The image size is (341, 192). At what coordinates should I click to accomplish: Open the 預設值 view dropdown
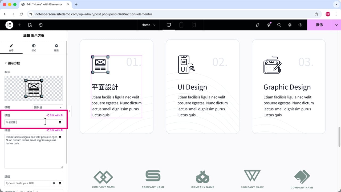point(48,107)
